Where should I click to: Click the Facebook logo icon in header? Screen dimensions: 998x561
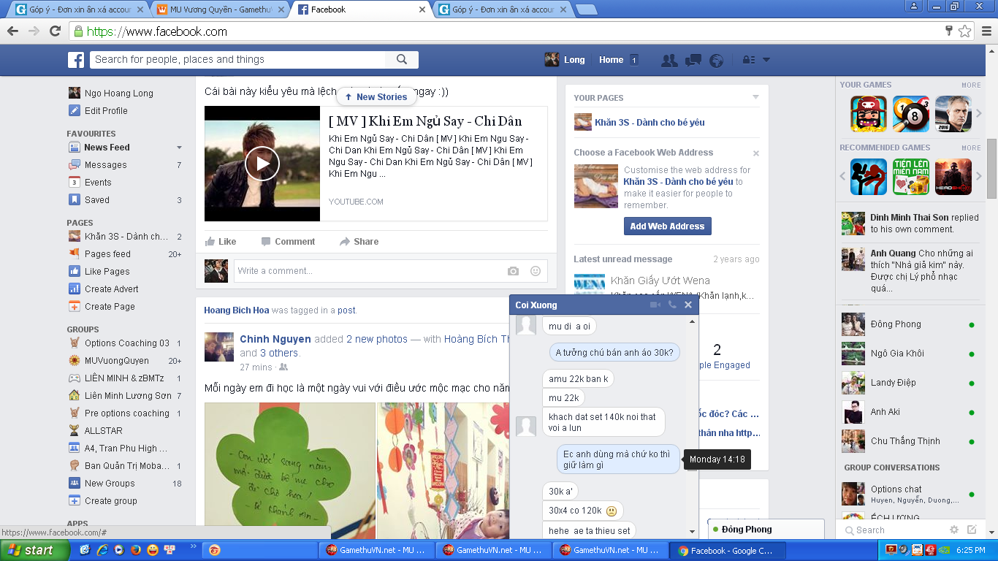coord(76,60)
